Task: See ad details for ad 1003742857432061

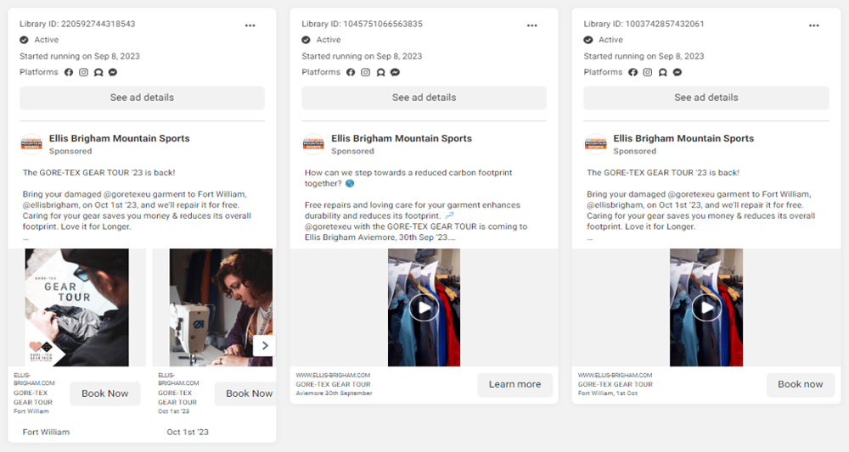Action: pos(706,98)
